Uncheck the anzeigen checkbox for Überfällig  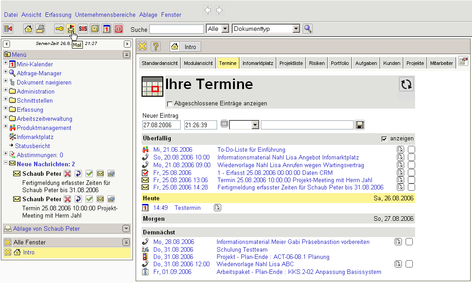(x=384, y=139)
